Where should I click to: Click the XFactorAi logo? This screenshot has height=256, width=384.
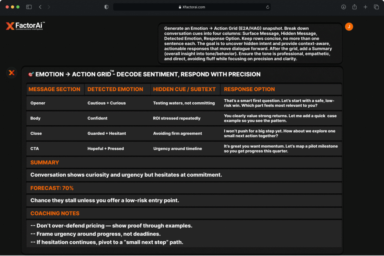click(25, 26)
